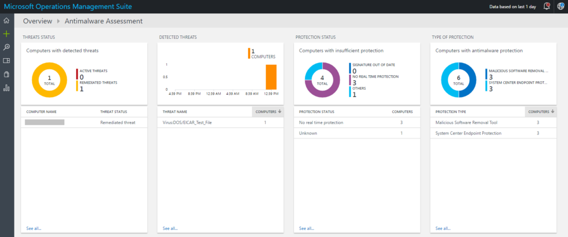The image size is (568, 237).
Task: Click 'See all...' under Type of Protection
Action: coord(443,228)
